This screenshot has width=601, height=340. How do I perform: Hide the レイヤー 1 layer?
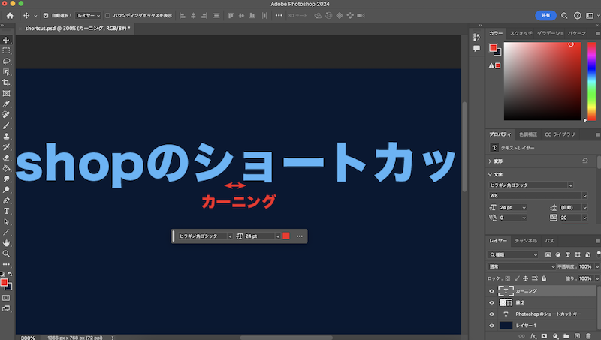(x=492, y=326)
